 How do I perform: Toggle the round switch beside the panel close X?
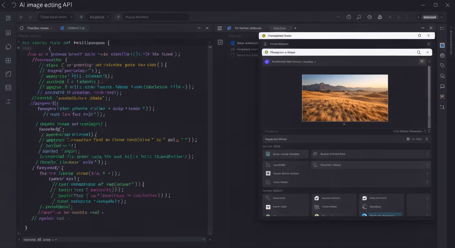408,139
